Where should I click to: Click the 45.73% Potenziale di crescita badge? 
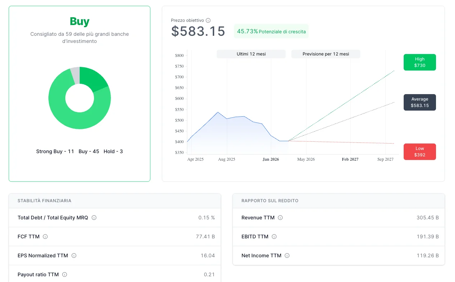pyautogui.click(x=271, y=31)
